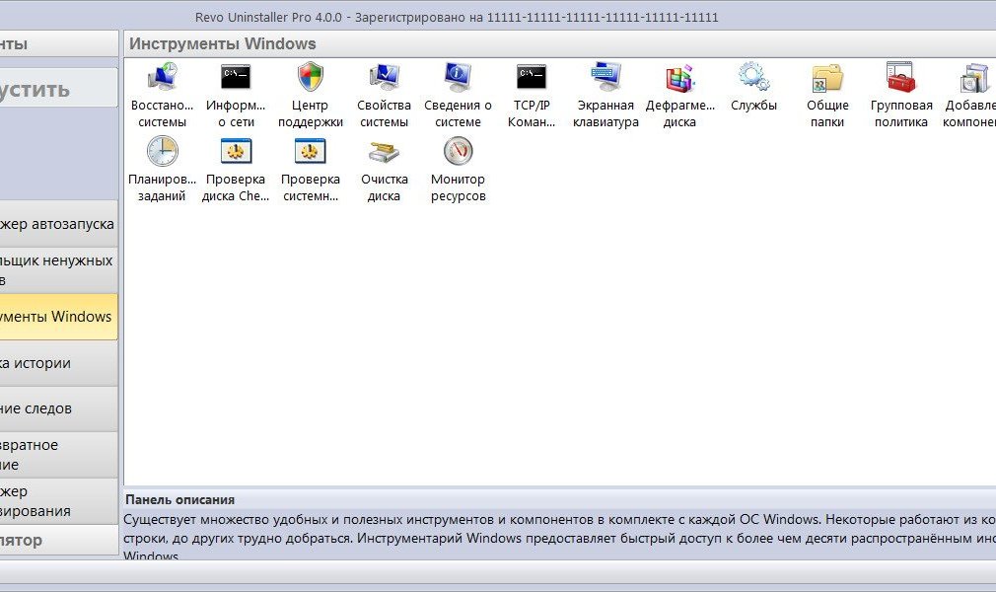The height and width of the screenshot is (592, 996).
Task: Launch the Очистка диска icon
Action: coord(384,153)
